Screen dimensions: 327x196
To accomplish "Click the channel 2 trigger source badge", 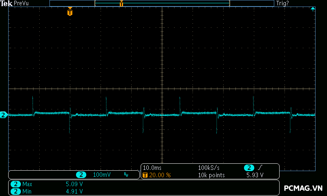I will (249, 168).
